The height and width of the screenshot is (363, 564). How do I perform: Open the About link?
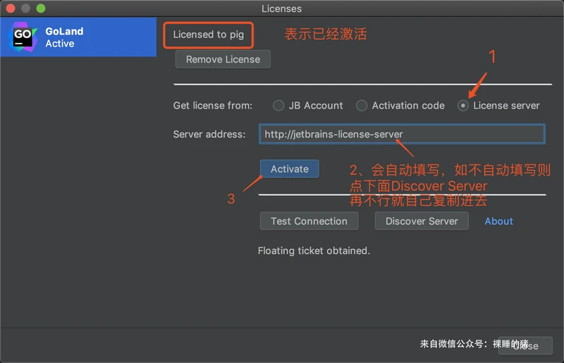tap(498, 221)
